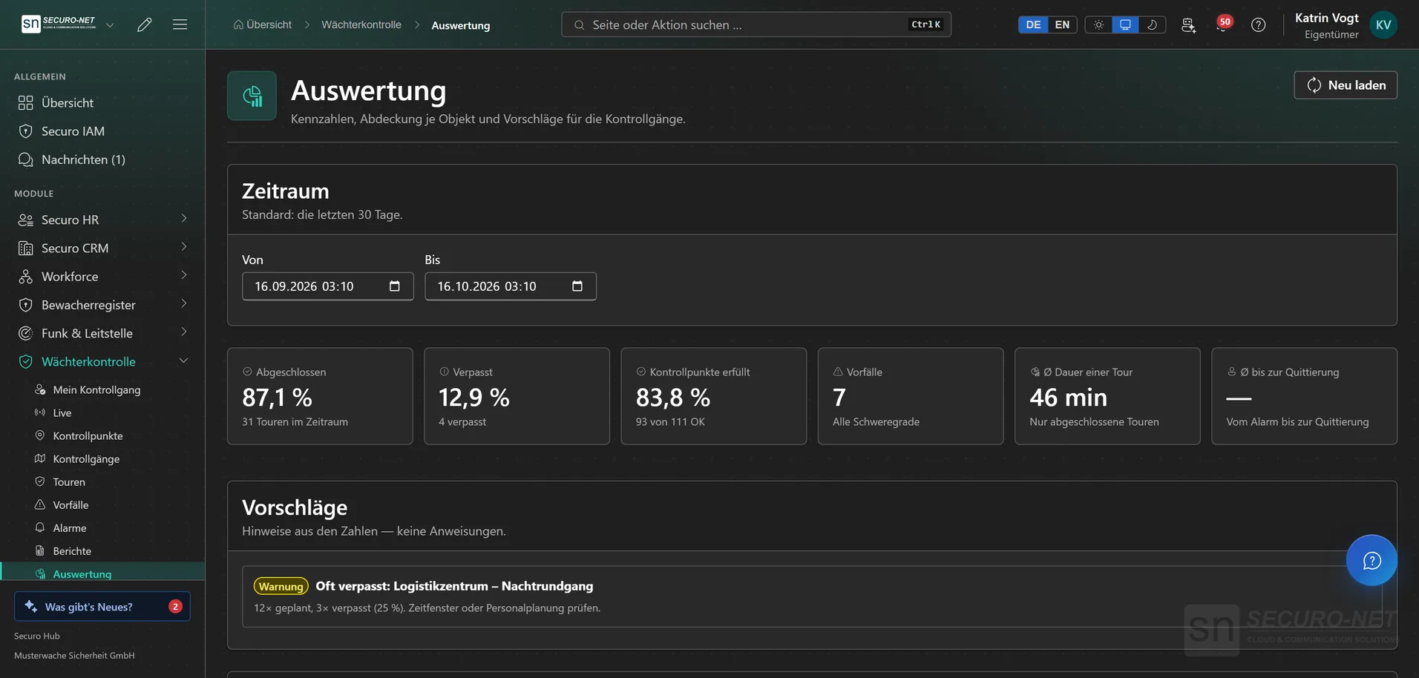
Task: Open Securo IAM in the sidebar
Action: [x=102, y=131]
